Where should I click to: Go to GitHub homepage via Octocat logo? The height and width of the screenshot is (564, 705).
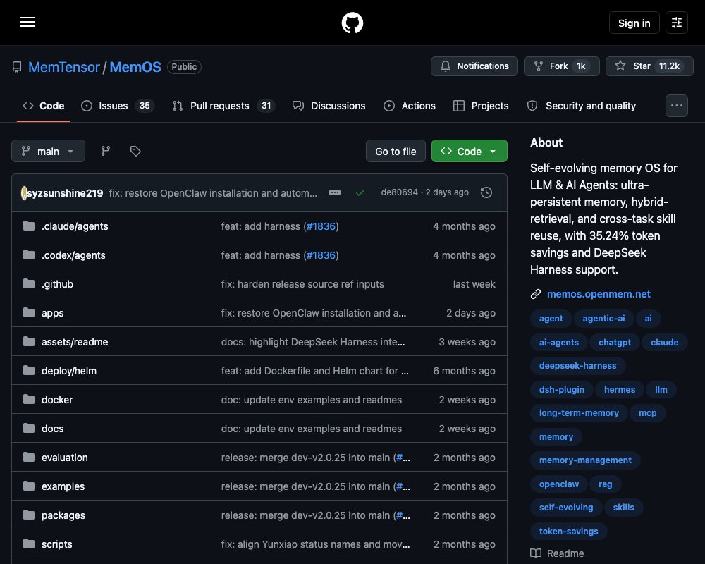click(x=352, y=23)
